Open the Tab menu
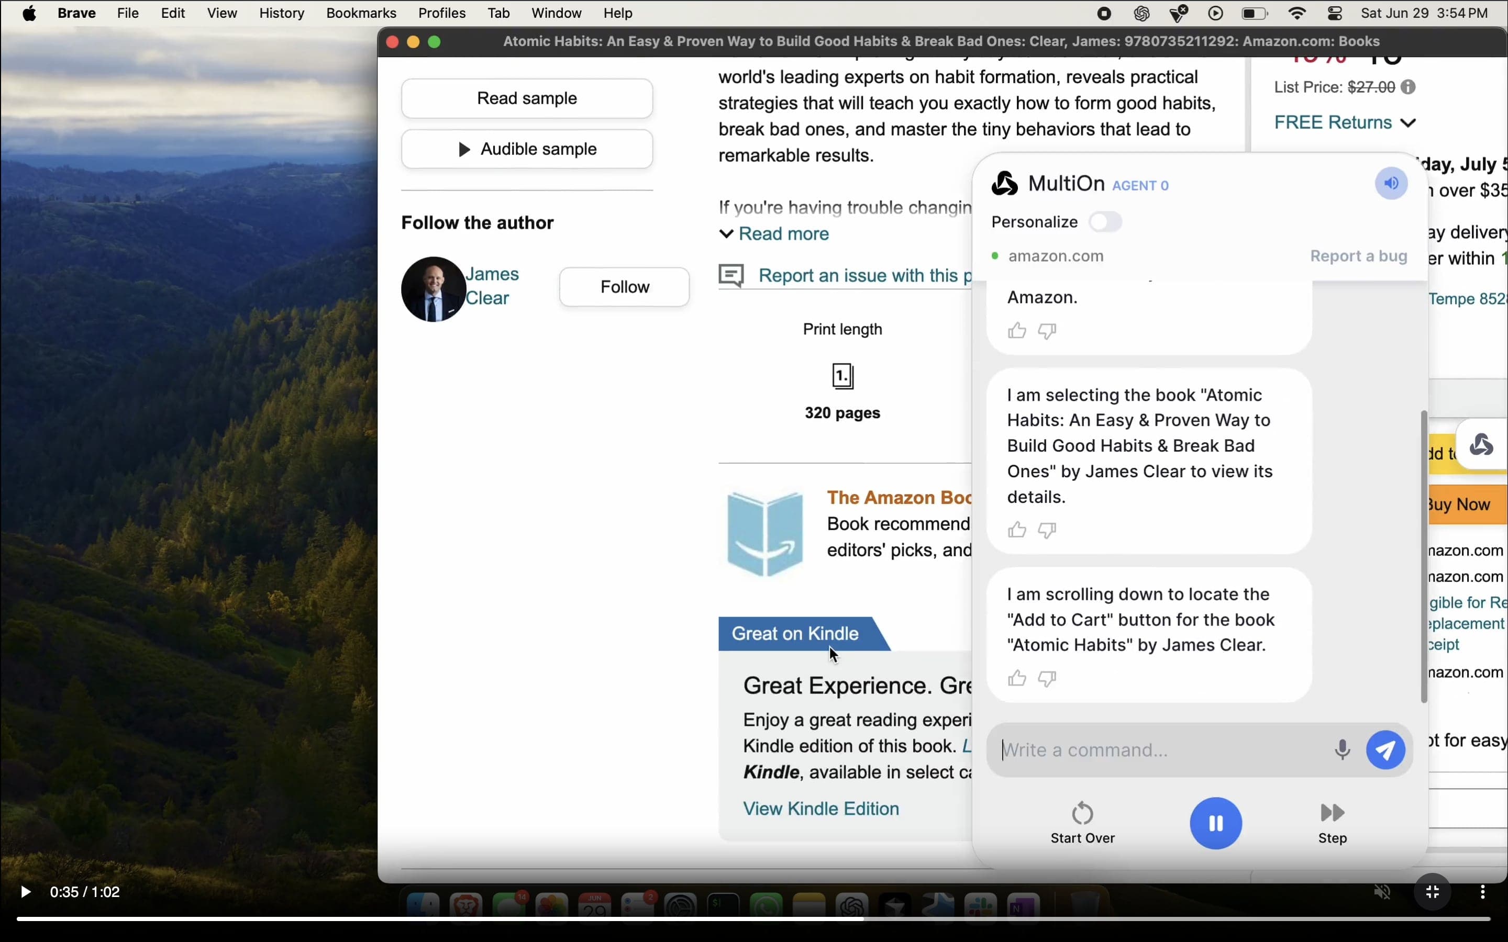 point(498,13)
